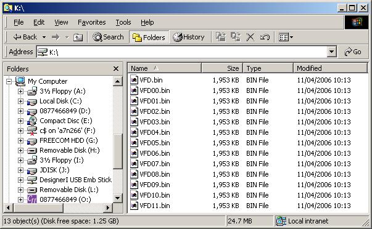Sort by the Size column header
372x229 pixels.
coord(222,68)
